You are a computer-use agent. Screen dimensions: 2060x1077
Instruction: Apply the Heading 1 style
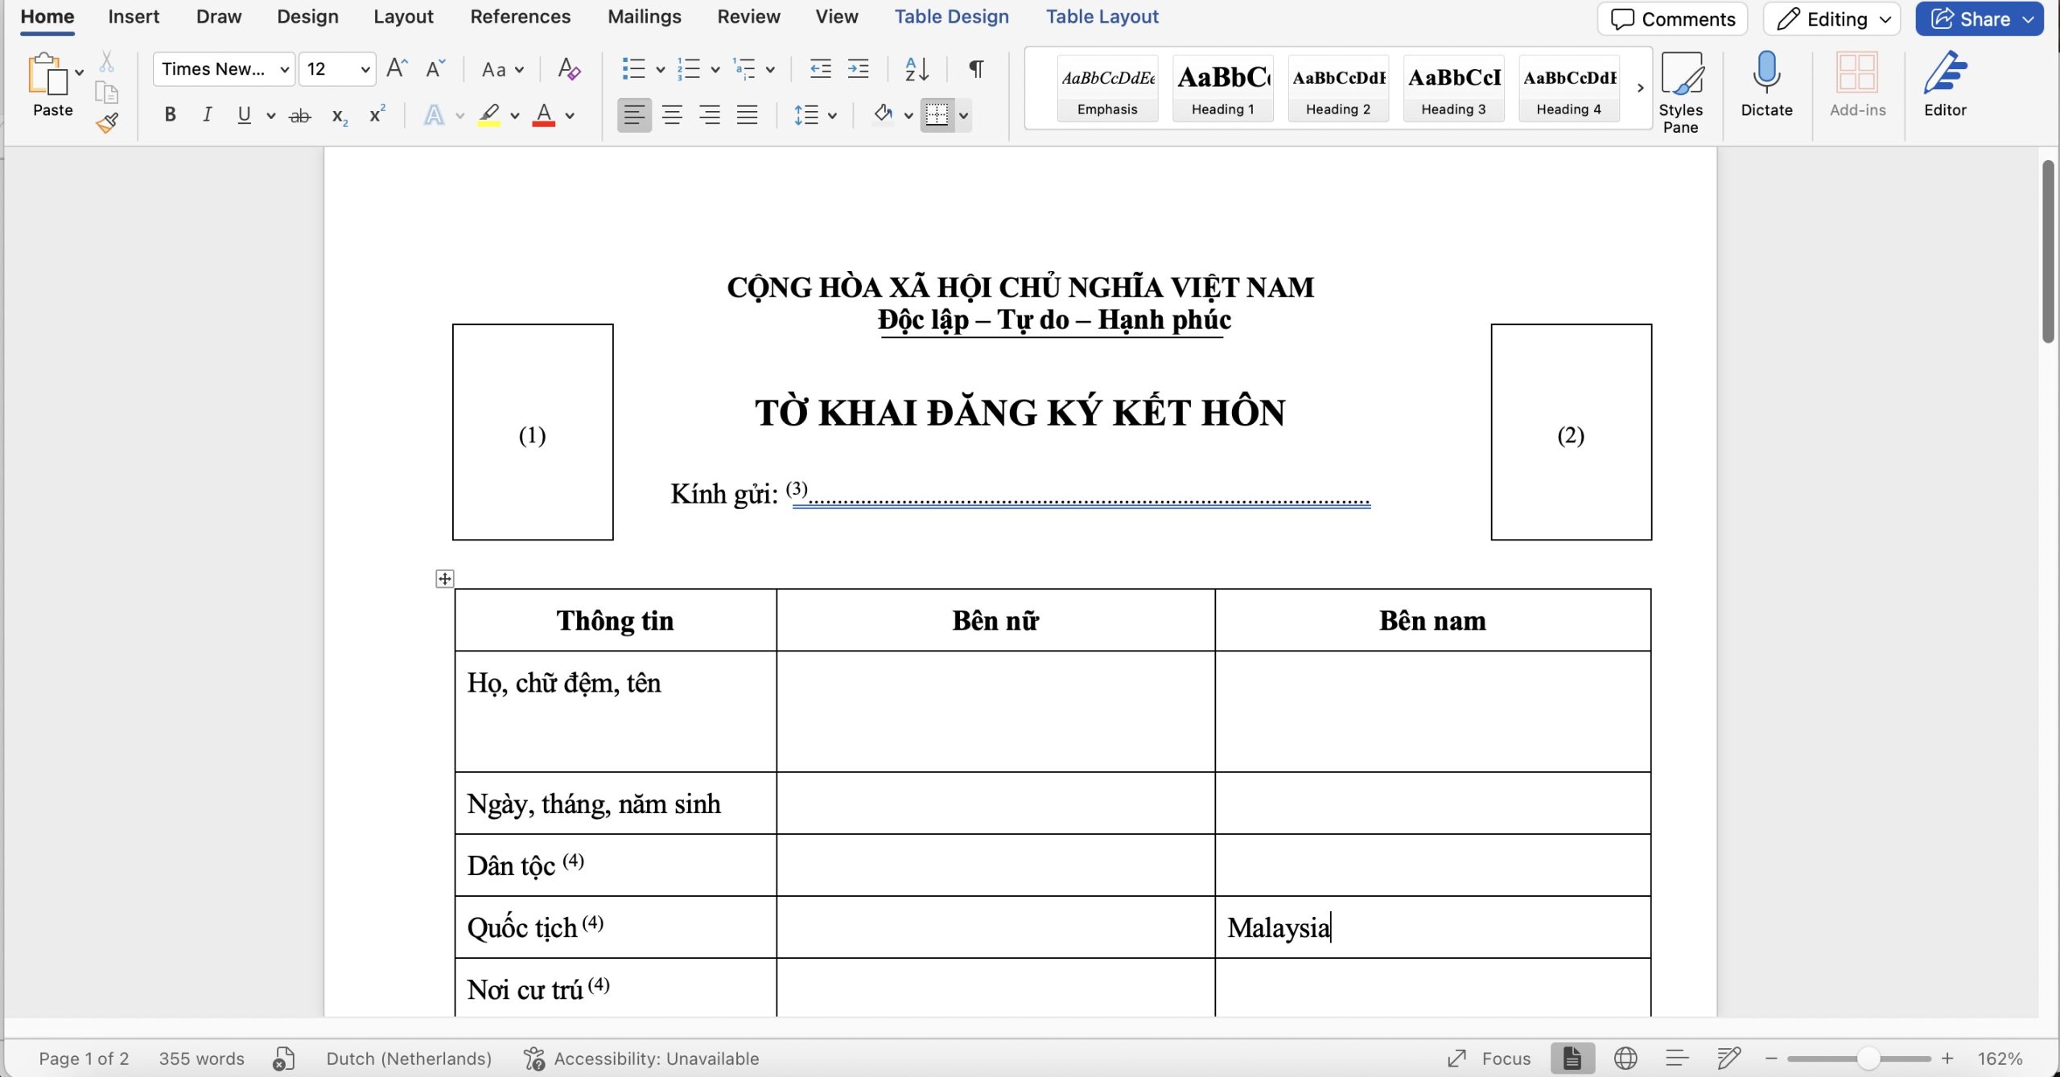[1222, 88]
